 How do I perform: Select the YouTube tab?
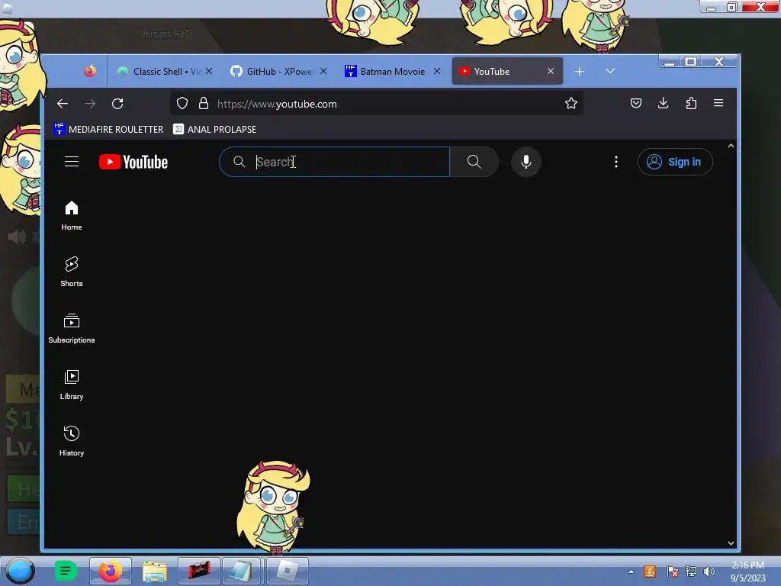[507, 71]
